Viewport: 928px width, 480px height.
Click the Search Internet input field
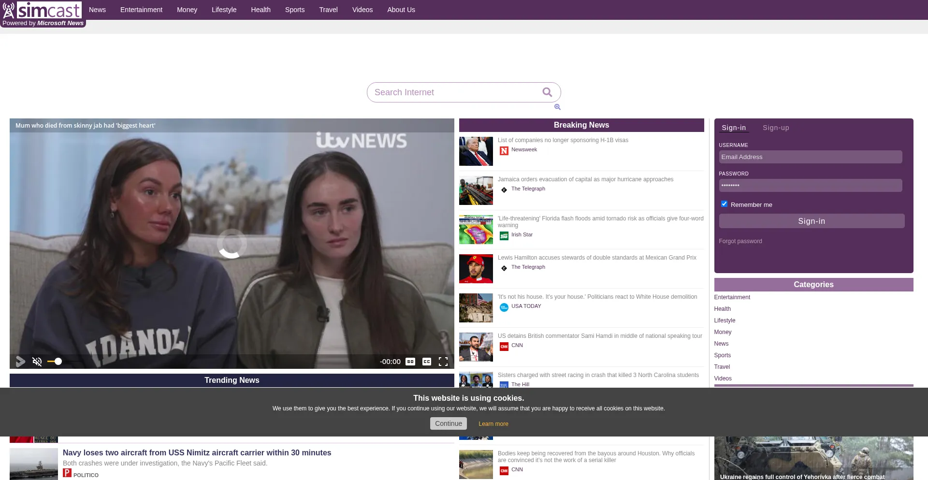pyautogui.click(x=454, y=92)
